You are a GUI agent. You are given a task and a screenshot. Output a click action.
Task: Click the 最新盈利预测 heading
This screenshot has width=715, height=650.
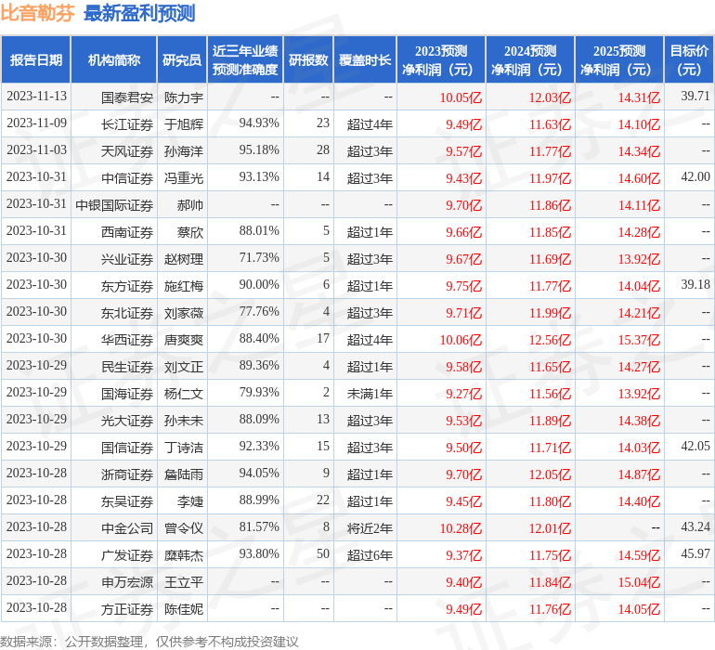coord(139,13)
